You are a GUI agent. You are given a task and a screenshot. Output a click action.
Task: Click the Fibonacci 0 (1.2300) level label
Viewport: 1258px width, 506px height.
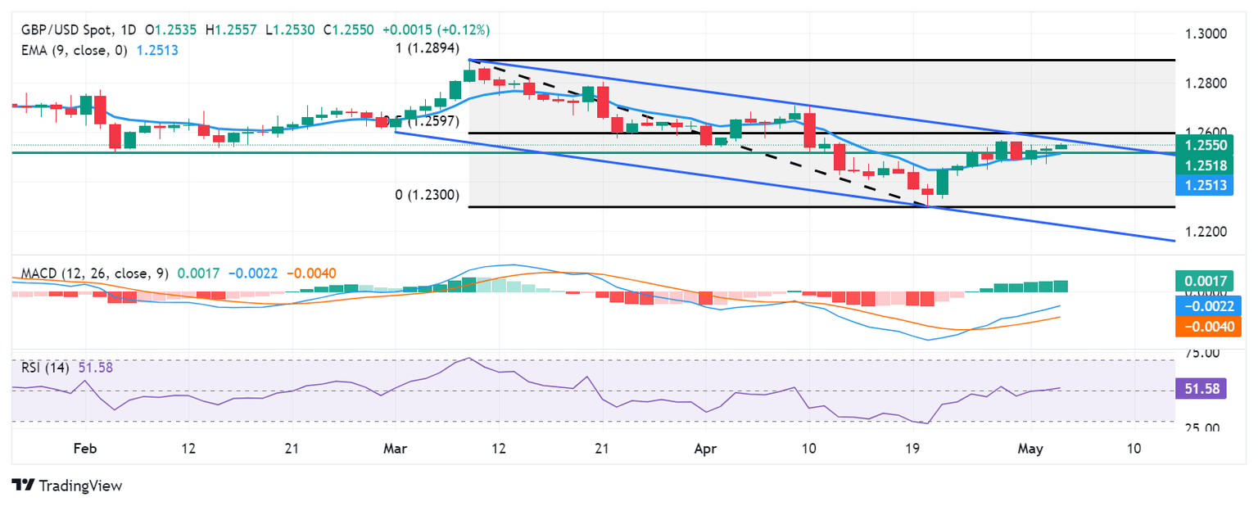coord(427,196)
